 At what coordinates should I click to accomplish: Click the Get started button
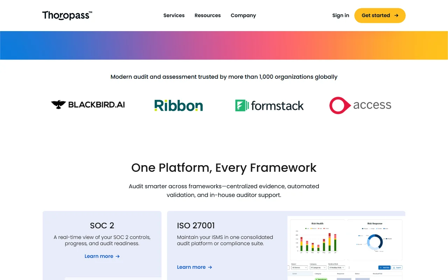pyautogui.click(x=380, y=15)
